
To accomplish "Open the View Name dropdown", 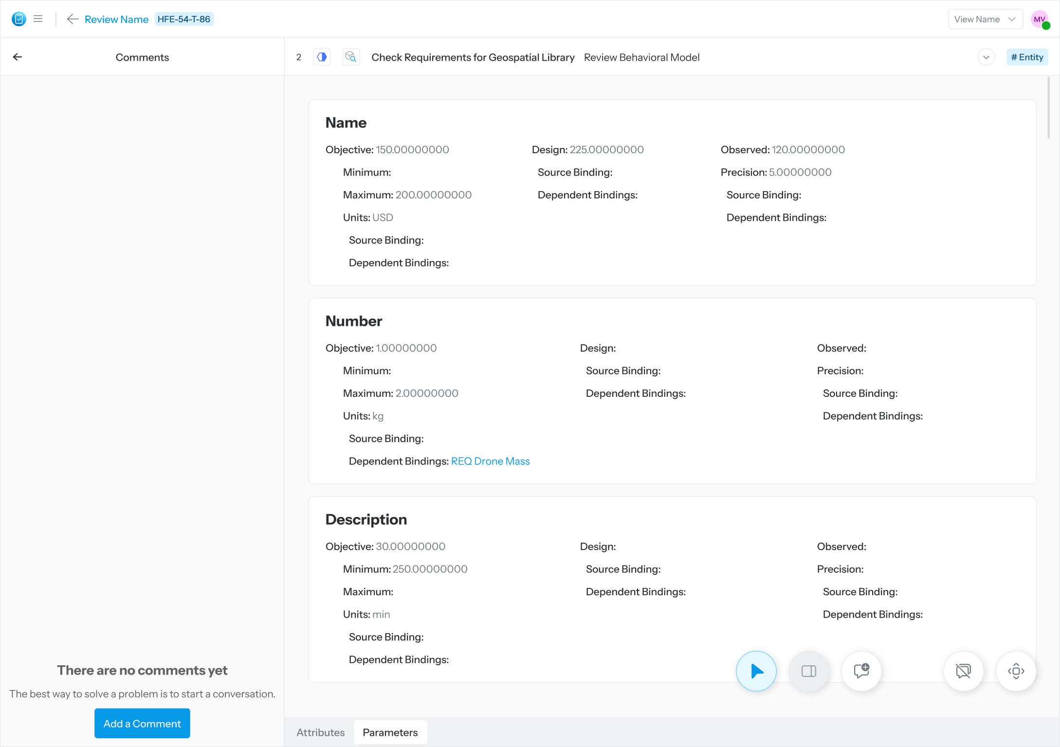I will (985, 19).
